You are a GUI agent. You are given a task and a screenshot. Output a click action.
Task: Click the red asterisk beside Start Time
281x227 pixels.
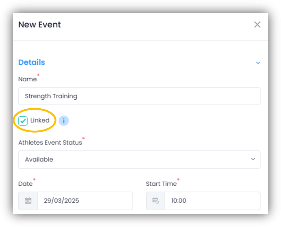(x=178, y=180)
